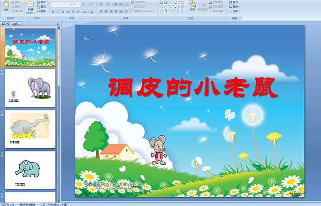This screenshot has height=206, width=321.
Task: Pick the oval shape in shapes gallery
Action: (182, 2)
